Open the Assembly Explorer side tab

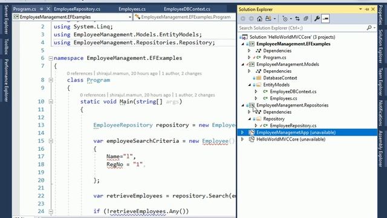[380, 149]
